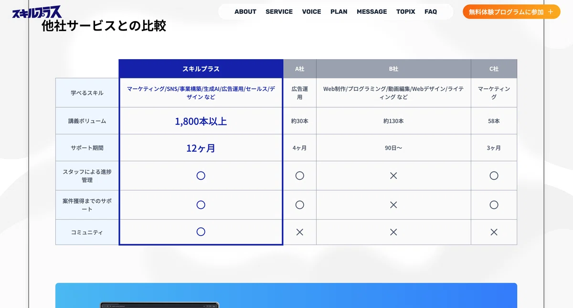
Task: Click the C社 column header
Action: 494,69
